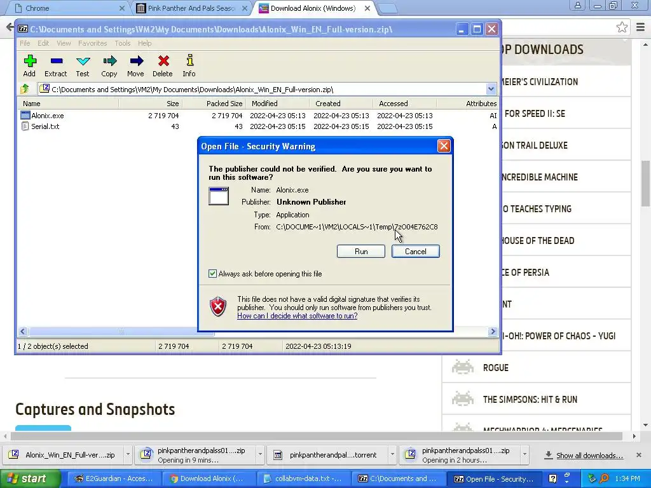Viewport: 651px width, 488px height.
Task: Open How can I decide what software link
Action: coord(298,316)
